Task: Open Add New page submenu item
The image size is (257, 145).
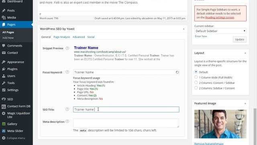Action: pos(8,38)
